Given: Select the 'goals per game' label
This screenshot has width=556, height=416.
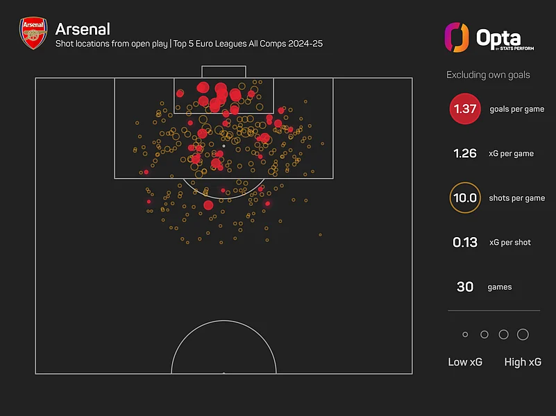Looking at the screenshot, I should tap(517, 109).
